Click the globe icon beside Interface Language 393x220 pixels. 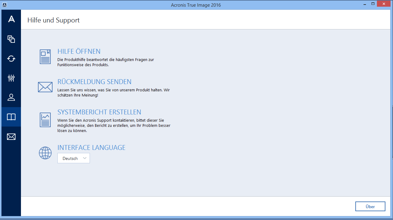(x=45, y=153)
